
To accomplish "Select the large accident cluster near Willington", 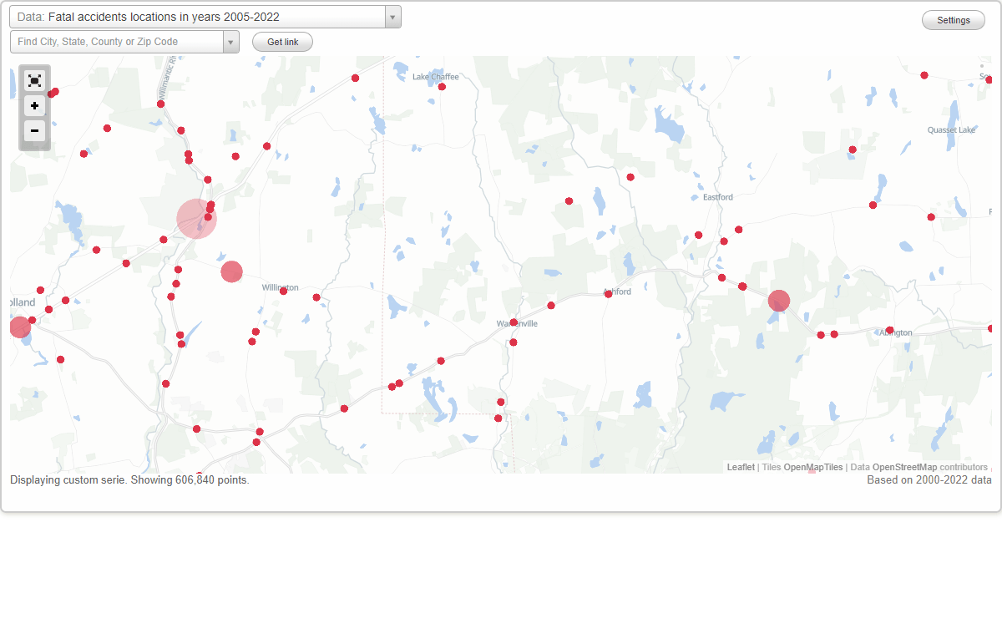I will click(232, 271).
